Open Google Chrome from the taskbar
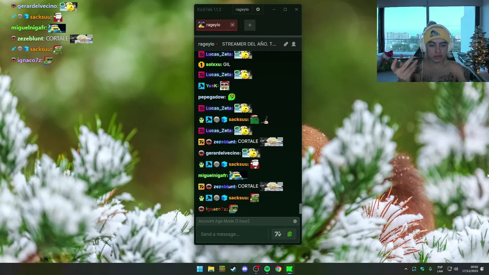The image size is (489, 275). (279, 269)
